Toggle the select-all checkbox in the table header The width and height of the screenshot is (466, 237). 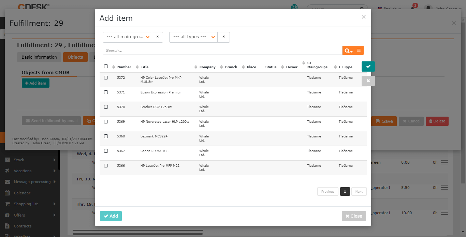106,66
